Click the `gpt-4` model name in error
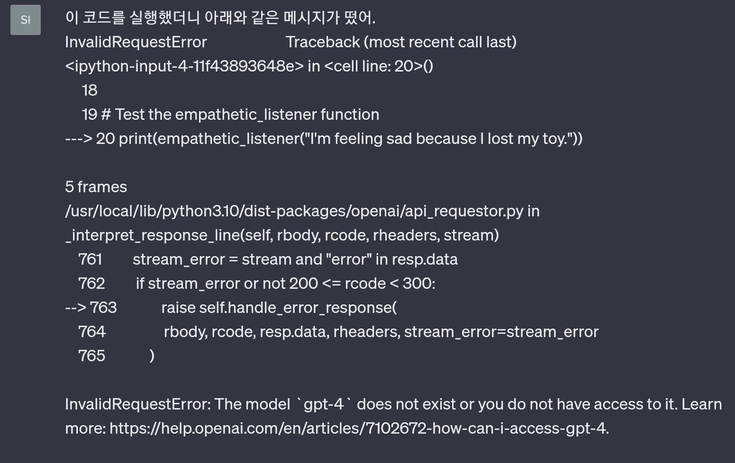Image resolution: width=735 pixels, height=463 pixels. coord(324,404)
